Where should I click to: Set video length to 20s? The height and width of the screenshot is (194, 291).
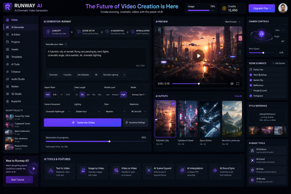coord(88,95)
